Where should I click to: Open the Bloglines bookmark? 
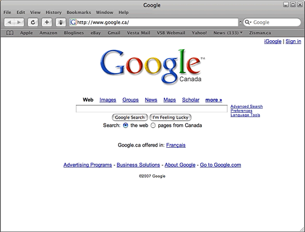coord(74,33)
